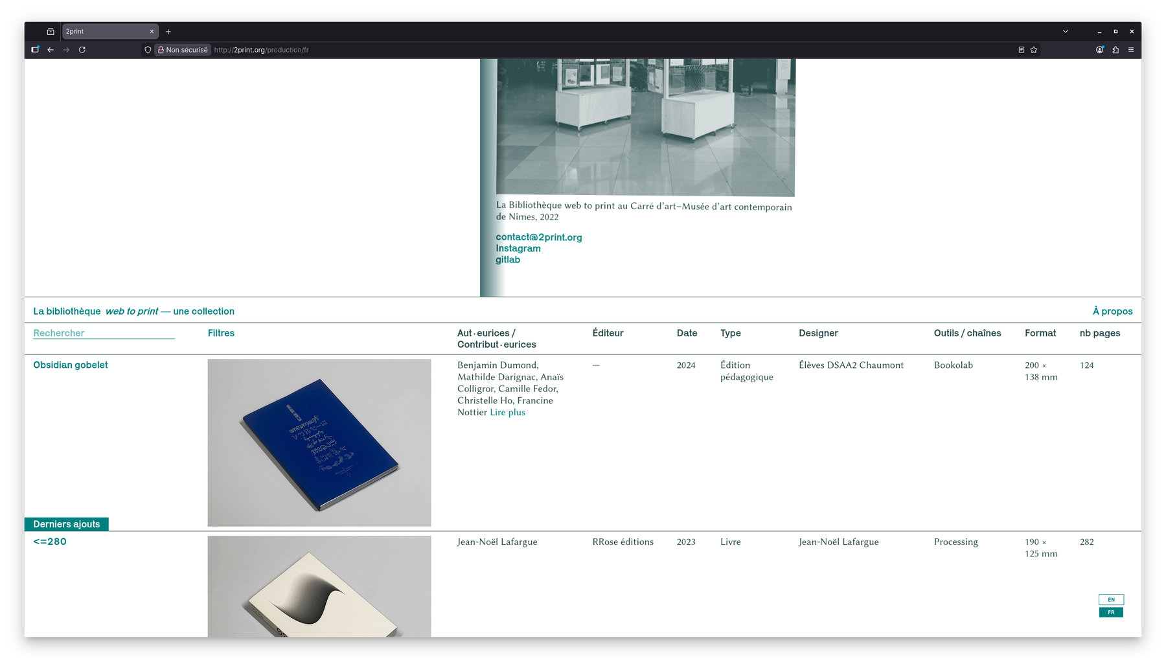
Task: Open the Firefox account menu
Action: [1099, 50]
